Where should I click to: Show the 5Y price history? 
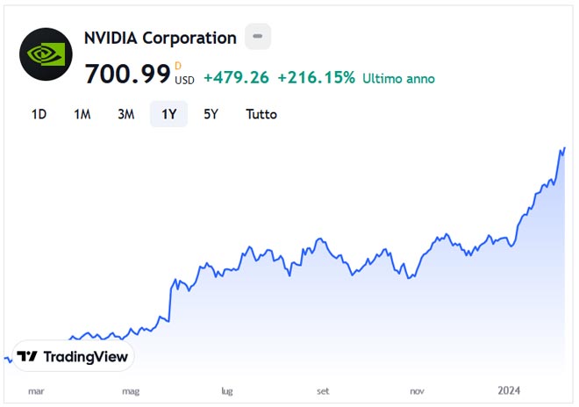click(211, 114)
